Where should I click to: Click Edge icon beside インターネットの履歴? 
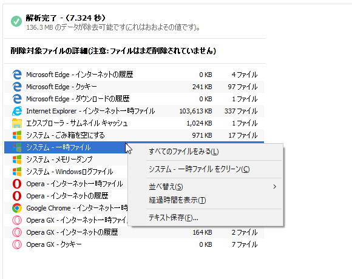[17, 75]
